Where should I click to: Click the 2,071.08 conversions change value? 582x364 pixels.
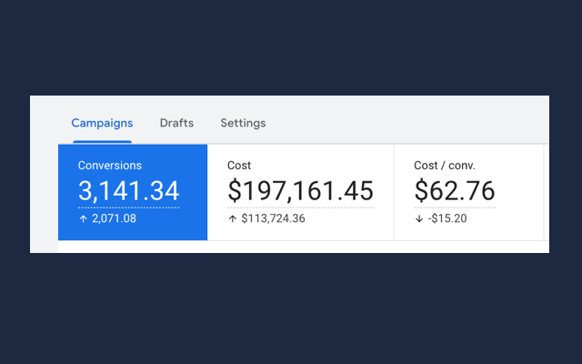(x=114, y=218)
